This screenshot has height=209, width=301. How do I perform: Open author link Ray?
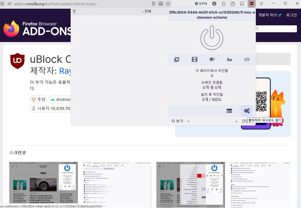click(x=65, y=71)
